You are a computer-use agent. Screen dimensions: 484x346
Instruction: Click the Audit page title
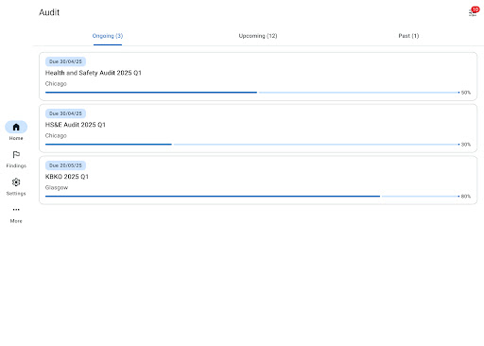point(49,12)
